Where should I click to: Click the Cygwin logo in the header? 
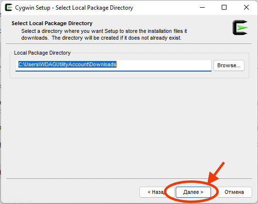coord(240,28)
